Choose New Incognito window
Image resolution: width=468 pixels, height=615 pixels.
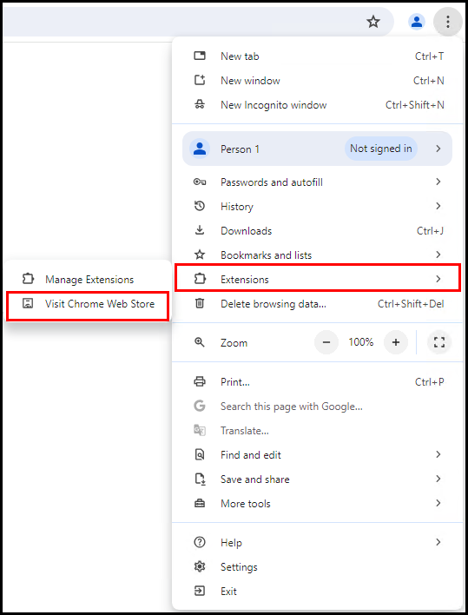coord(318,105)
